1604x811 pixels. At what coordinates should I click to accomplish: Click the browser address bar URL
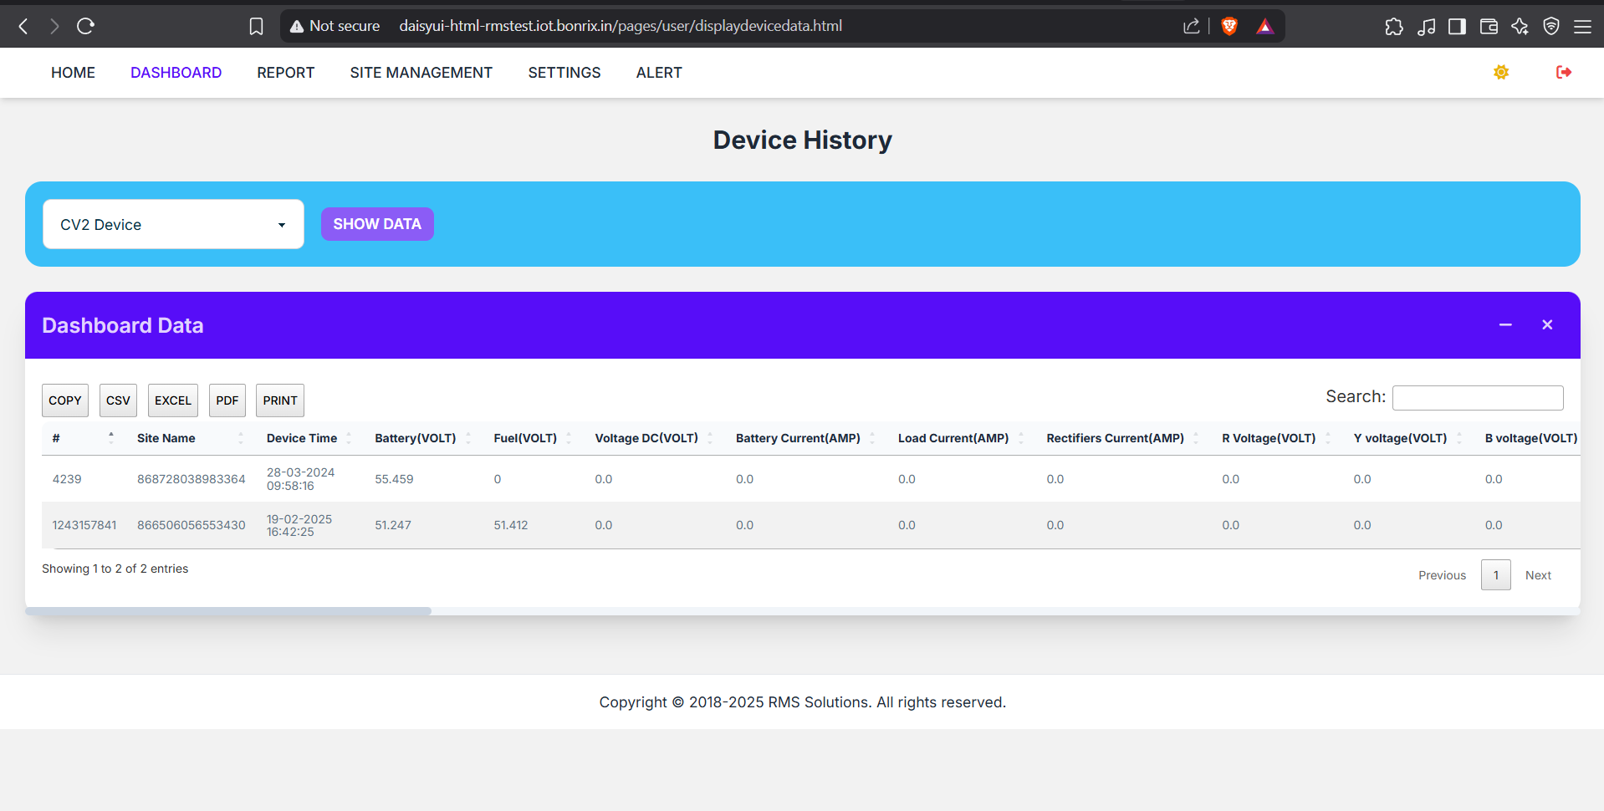pos(621,26)
